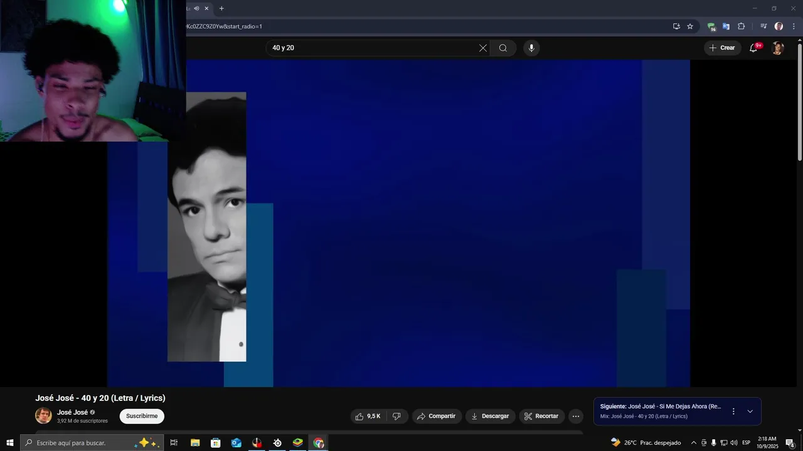Open the Windows notification center

click(x=790, y=443)
